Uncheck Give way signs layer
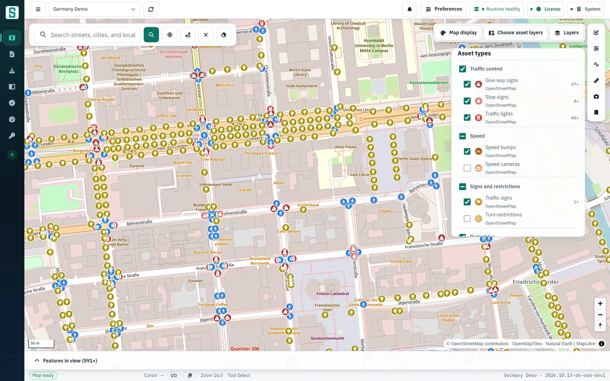Viewport: 610px width, 381px height. [467, 84]
